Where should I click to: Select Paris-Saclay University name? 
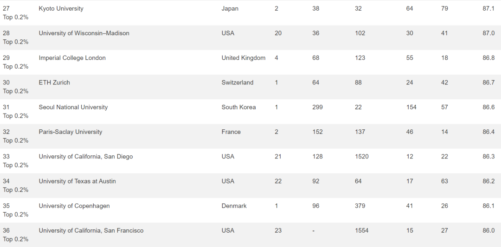point(71,132)
